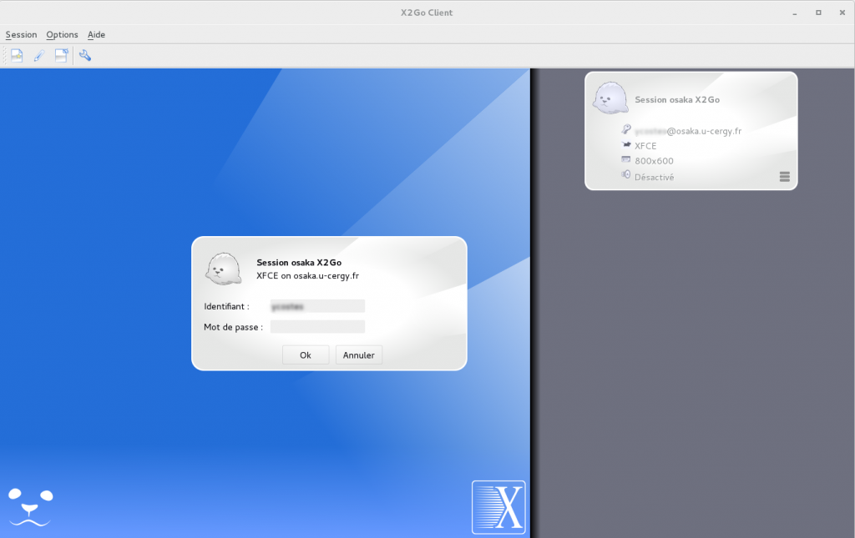855x538 pixels.
Task: Click the Identifiant label
Action: point(226,307)
